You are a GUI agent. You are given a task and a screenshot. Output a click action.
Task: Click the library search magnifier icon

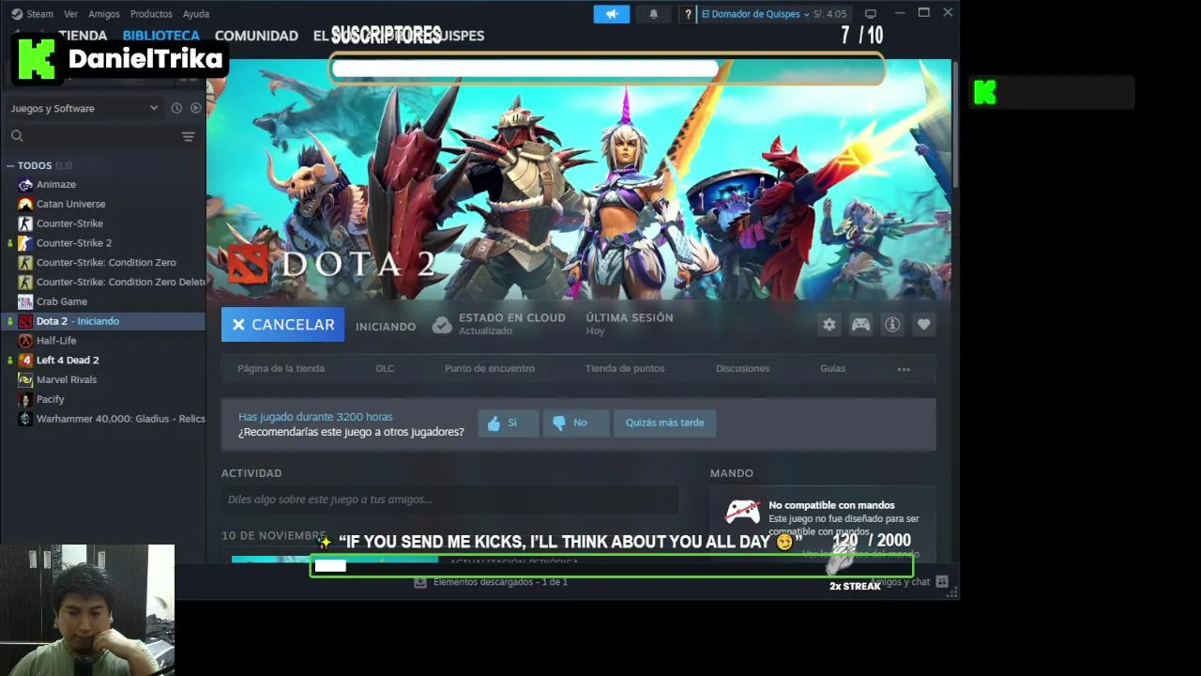(17, 136)
